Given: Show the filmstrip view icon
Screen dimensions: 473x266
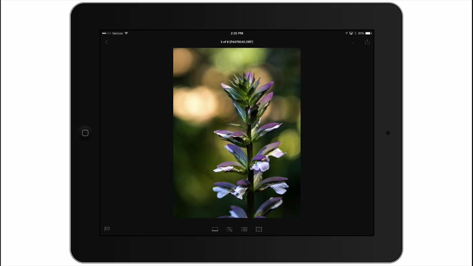Looking at the screenshot, I should [215, 229].
